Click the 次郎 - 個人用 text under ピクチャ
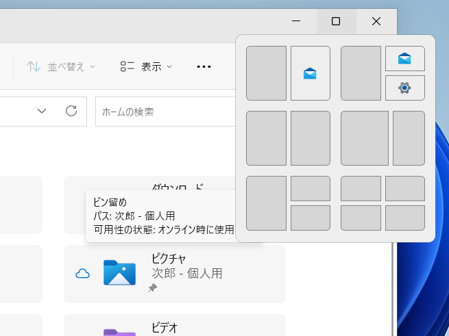 click(187, 273)
